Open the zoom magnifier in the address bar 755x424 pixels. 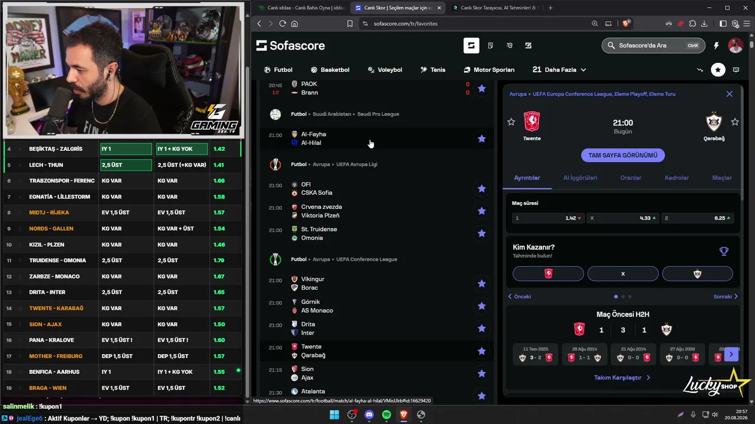[595, 24]
